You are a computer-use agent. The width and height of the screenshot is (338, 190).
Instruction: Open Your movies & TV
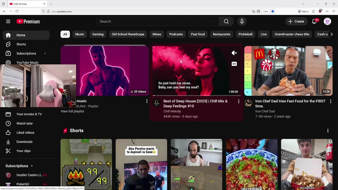(26, 114)
